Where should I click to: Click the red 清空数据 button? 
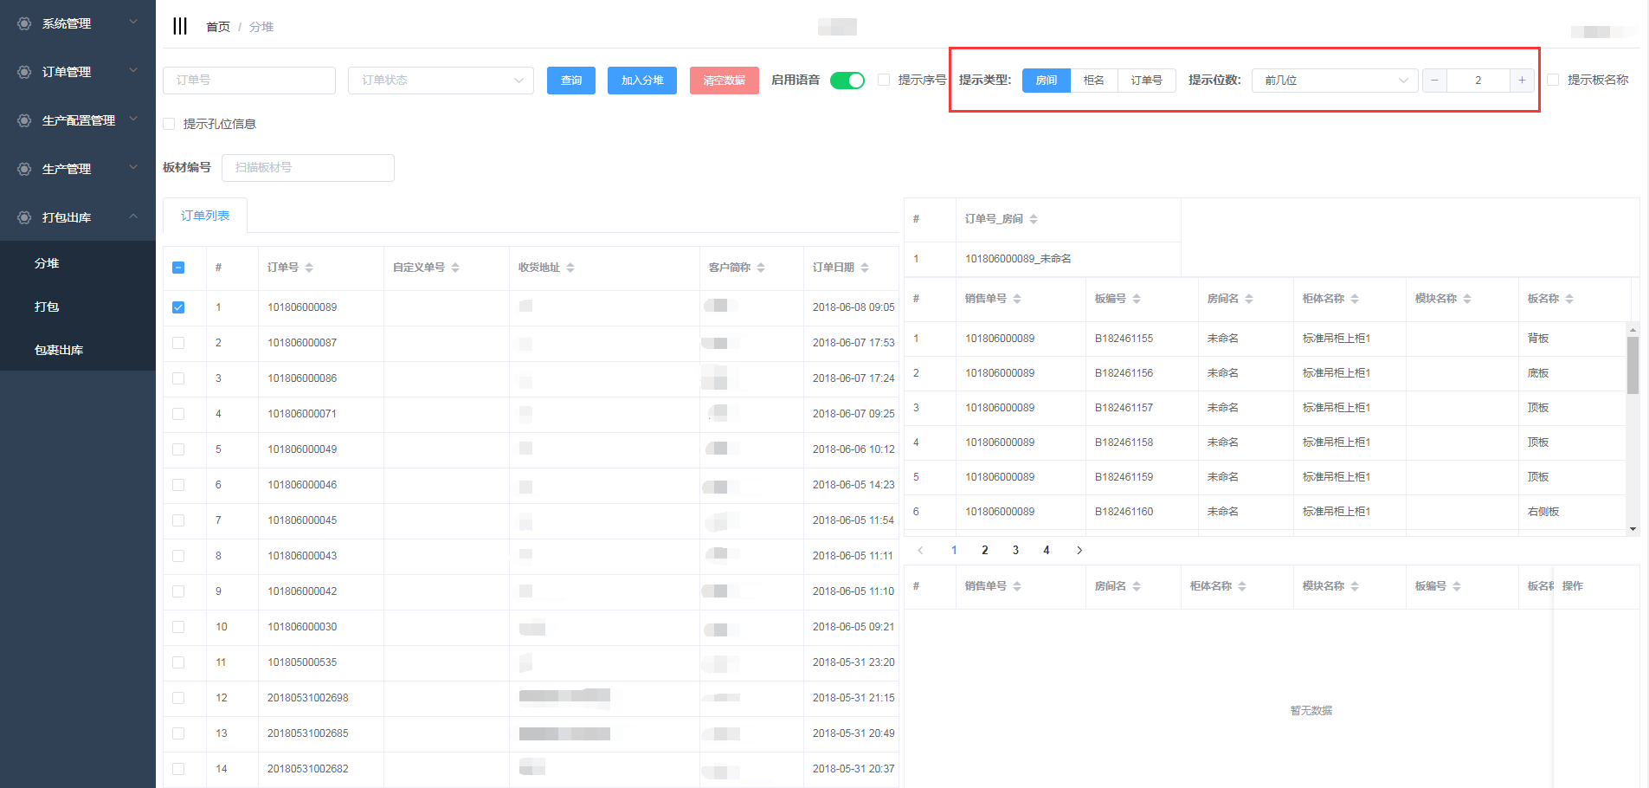[x=724, y=81]
